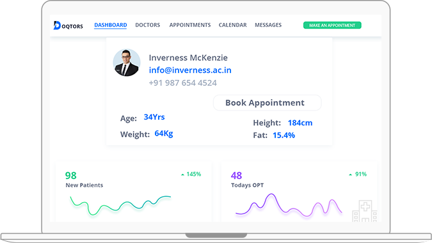432x243 pixels.
Task: Open the Calendar tab
Action: tap(233, 25)
